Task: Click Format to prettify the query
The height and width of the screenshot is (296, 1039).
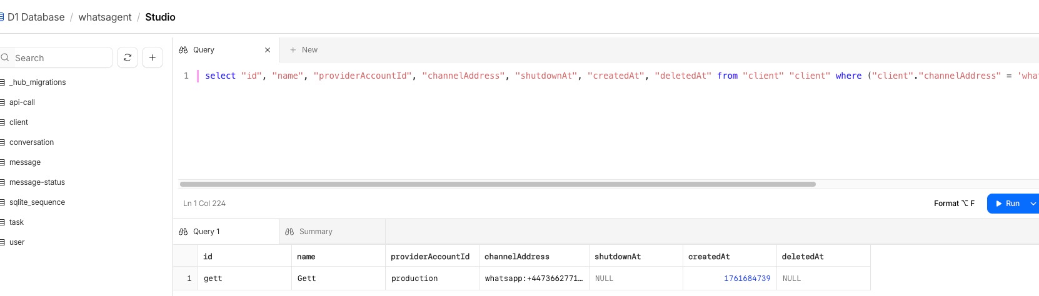Action: pos(953,204)
